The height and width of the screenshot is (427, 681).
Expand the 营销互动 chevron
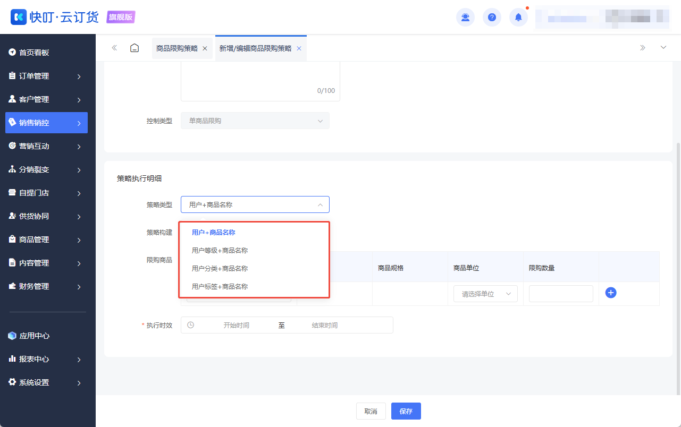pos(79,147)
